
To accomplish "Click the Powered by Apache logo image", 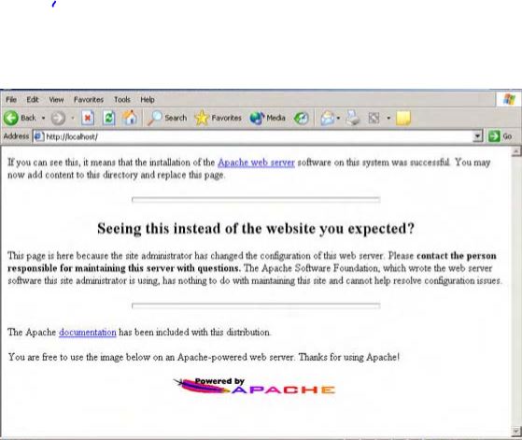I will click(x=254, y=386).
